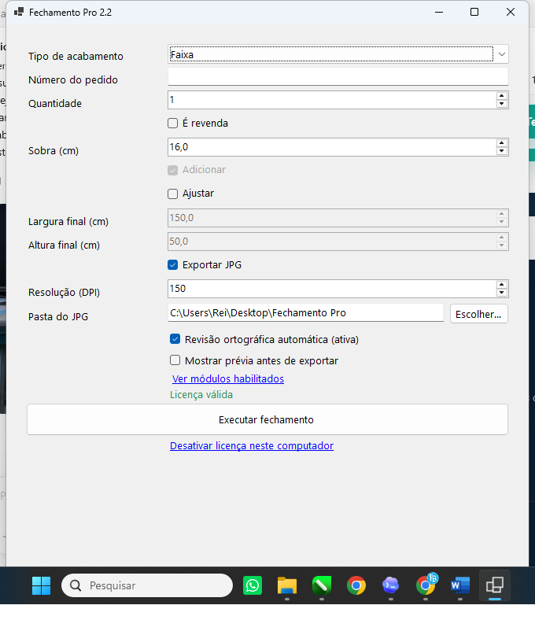Click the active Fechamento Pro taskbar icon

point(495,585)
